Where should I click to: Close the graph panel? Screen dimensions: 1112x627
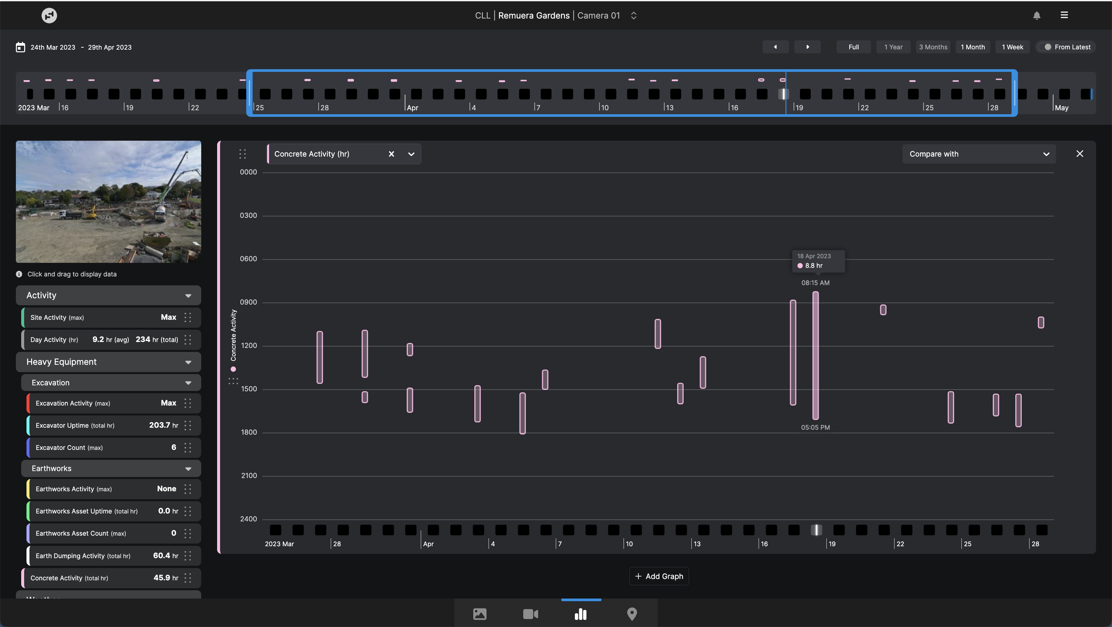coord(1080,154)
